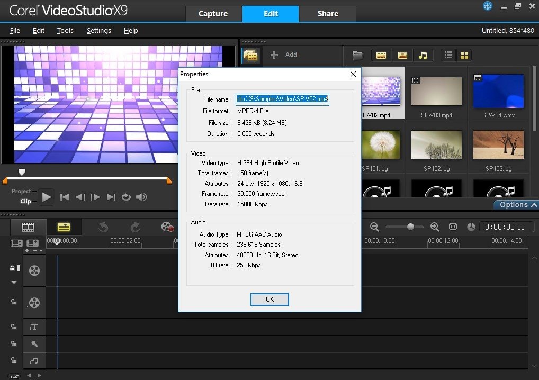Toggle ripple editing lock for Music Track
The image size is (539, 380).
(13, 360)
